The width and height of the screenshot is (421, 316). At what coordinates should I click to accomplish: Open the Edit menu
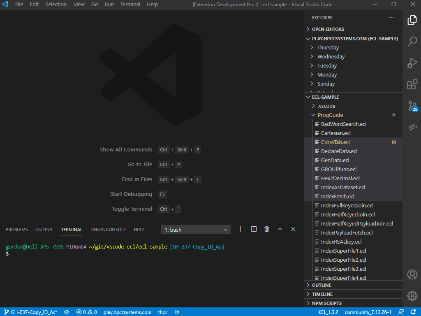[x=34, y=4]
